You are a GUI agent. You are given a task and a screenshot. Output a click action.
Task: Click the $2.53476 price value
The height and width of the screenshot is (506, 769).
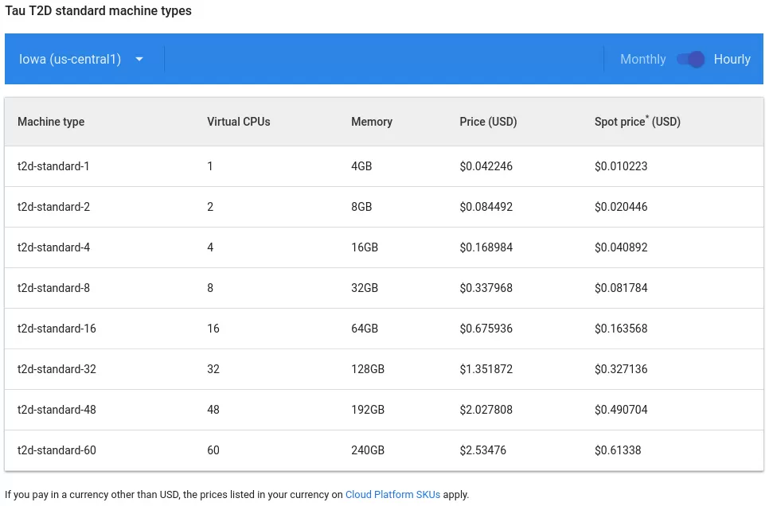click(x=482, y=450)
